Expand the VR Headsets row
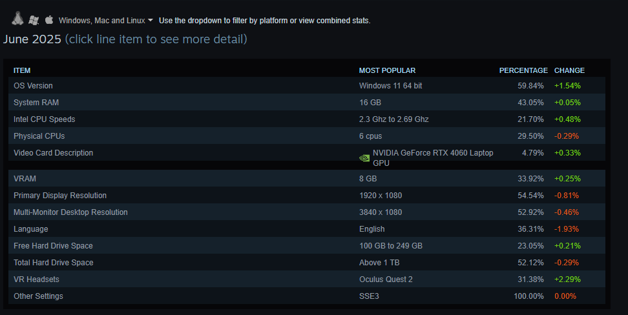 (x=307, y=279)
